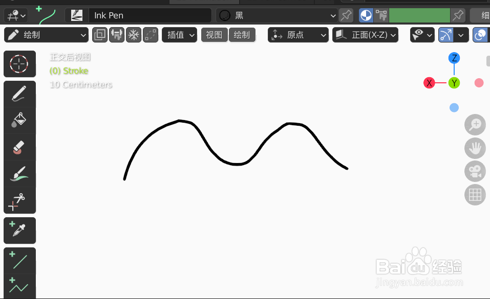Viewport: 490px width, 299px height.
Task: Toggle the color pin icon
Action: [x=458, y=15]
